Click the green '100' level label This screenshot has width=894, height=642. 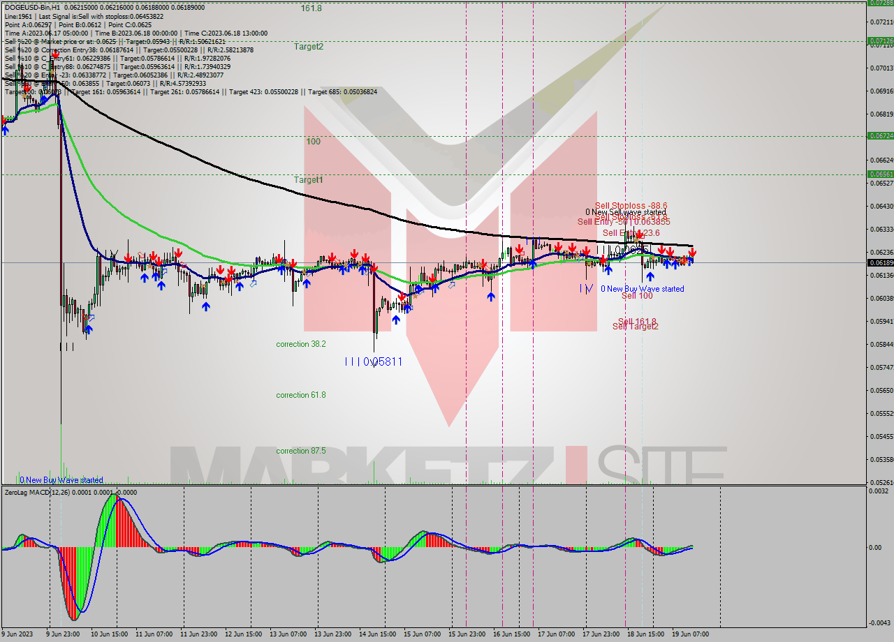313,142
